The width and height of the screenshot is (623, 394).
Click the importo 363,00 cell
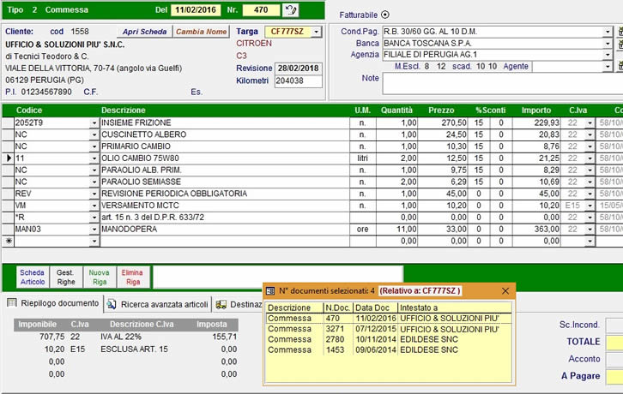[x=536, y=230]
